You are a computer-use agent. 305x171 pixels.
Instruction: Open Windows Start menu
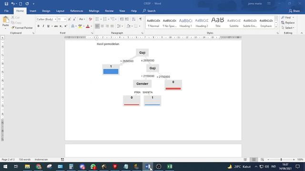pyautogui.click(x=5, y=167)
